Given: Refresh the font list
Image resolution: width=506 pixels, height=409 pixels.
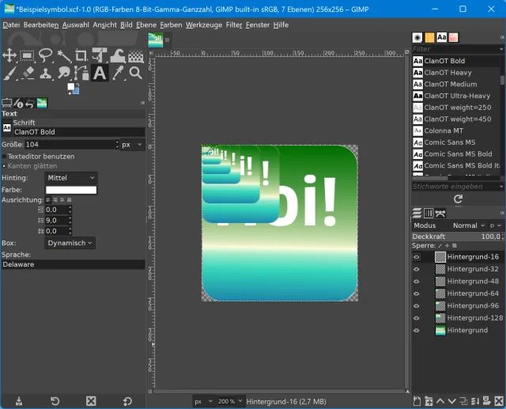Looking at the screenshot, I should click(458, 199).
